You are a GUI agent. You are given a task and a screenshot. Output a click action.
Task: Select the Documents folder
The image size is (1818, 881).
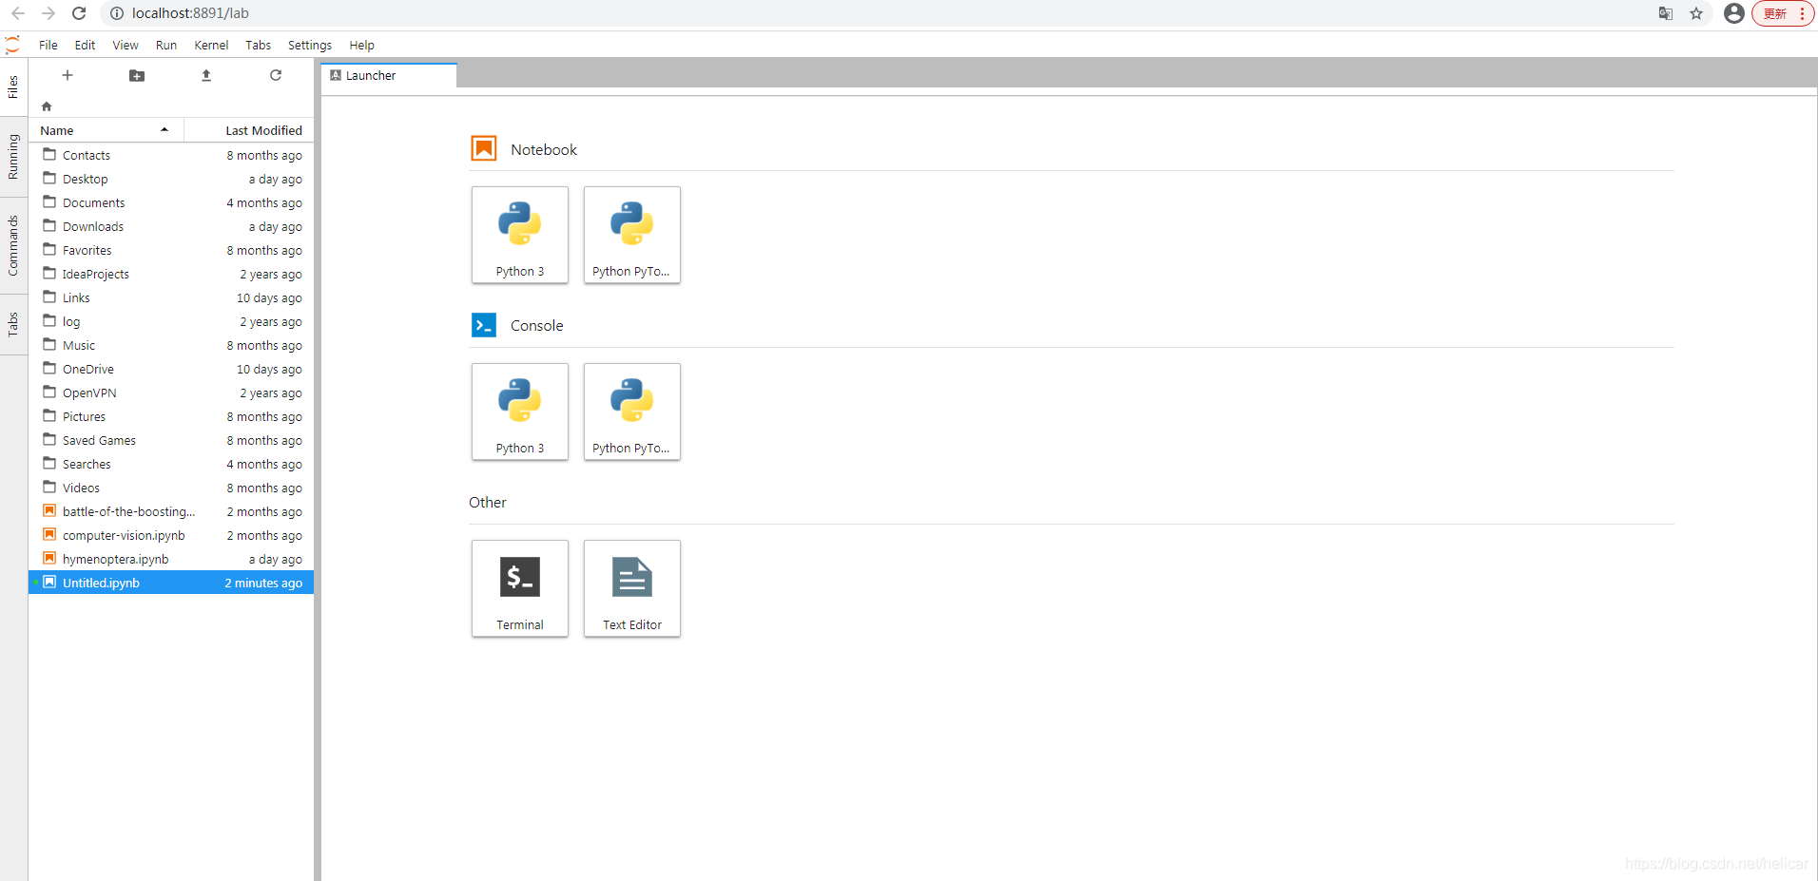[x=171, y=202]
